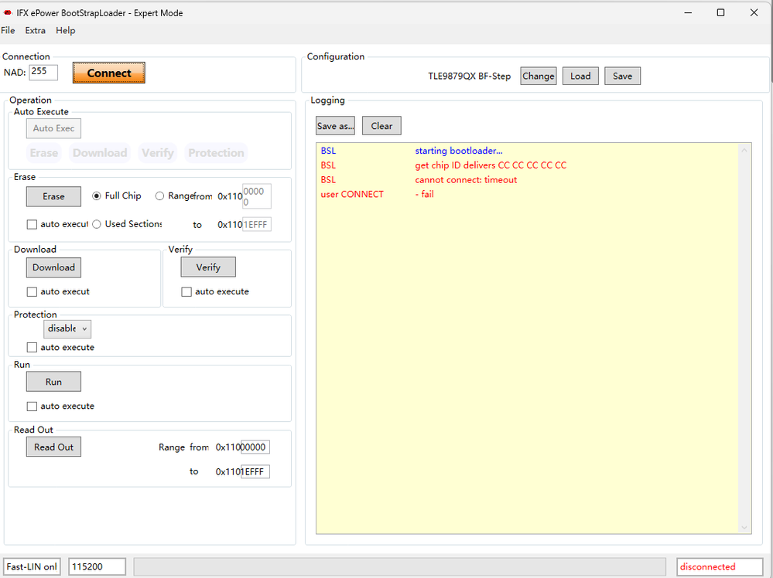Select the Full Chip erase option
Image resolution: width=773 pixels, height=578 pixels.
[95, 195]
